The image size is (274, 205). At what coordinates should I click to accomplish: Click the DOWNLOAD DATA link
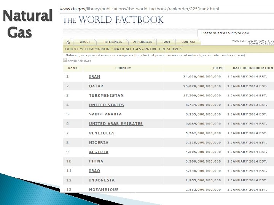(x=79, y=61)
